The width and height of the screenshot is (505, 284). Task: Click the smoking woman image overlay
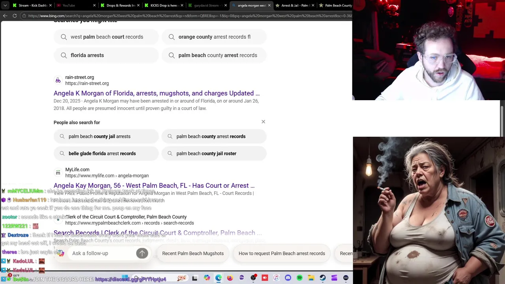click(x=429, y=210)
